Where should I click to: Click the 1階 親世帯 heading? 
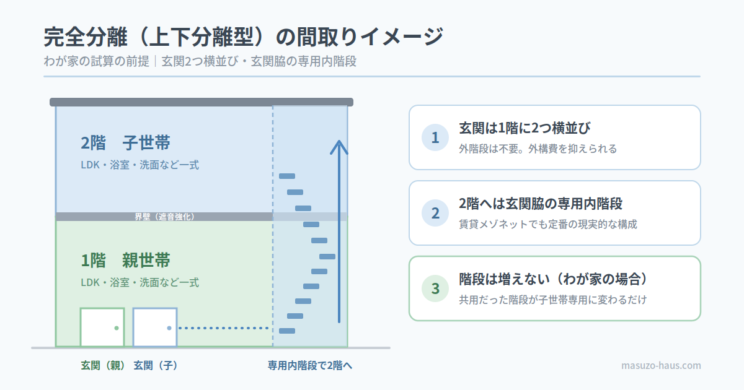(x=126, y=259)
